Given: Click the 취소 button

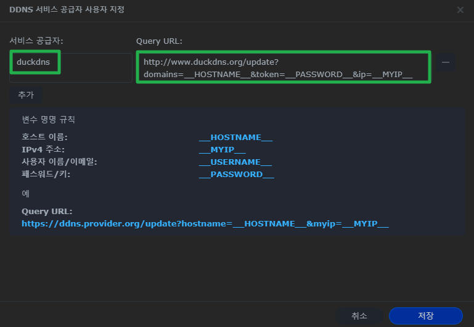Looking at the screenshot, I should click(359, 315).
